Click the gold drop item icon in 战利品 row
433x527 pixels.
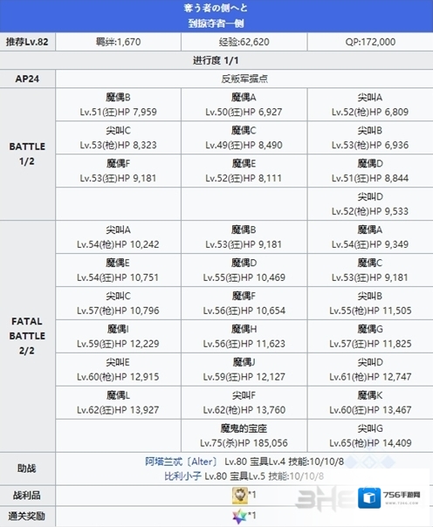[x=240, y=496]
